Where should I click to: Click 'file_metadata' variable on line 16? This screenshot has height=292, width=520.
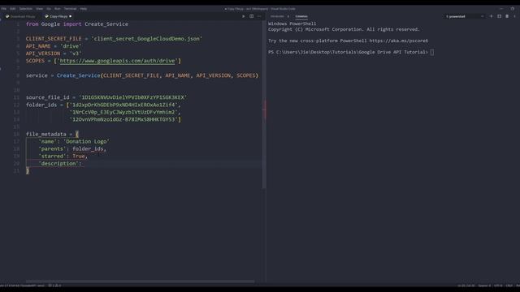click(46, 134)
